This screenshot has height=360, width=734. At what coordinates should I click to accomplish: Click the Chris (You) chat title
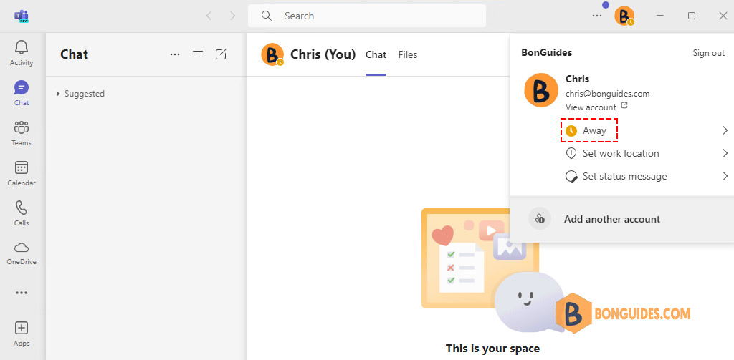coord(323,54)
